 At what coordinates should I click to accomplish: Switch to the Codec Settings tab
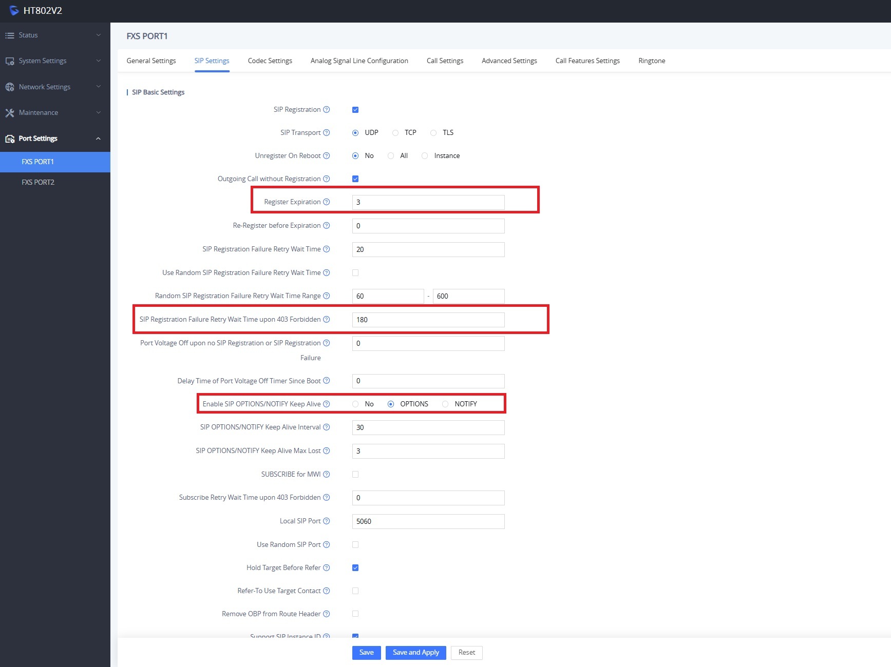tap(270, 61)
